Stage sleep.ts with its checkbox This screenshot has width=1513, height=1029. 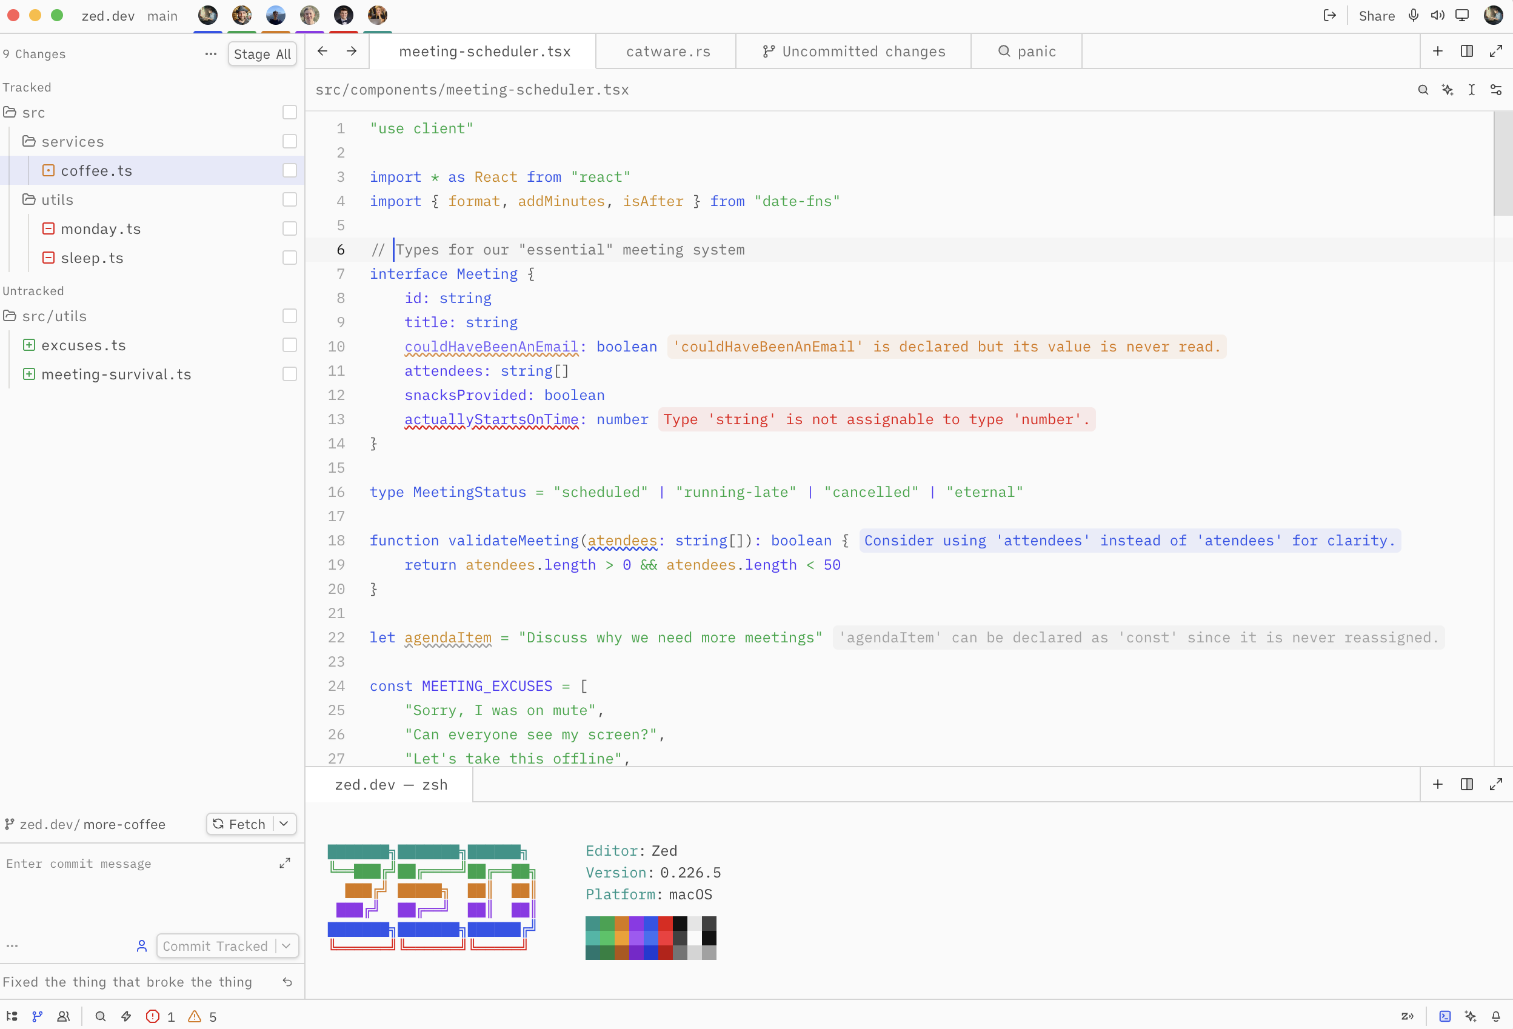coord(290,258)
